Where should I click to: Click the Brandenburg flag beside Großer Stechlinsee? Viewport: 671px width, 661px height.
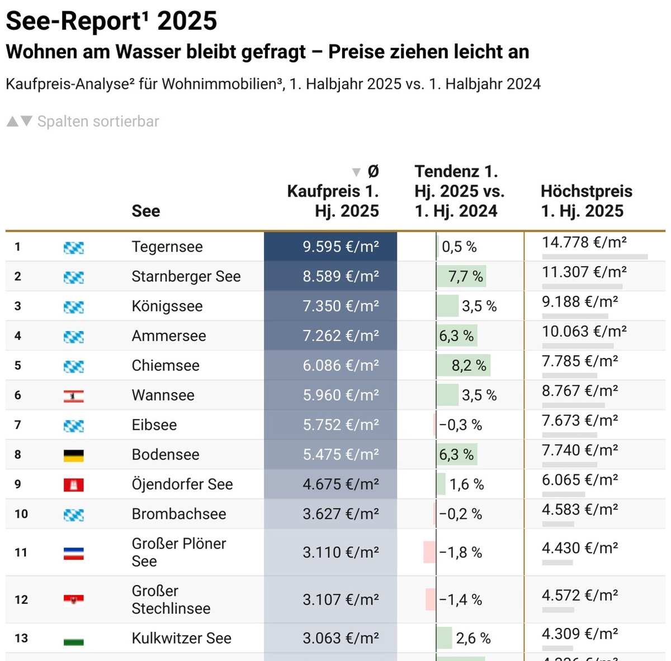tap(74, 600)
